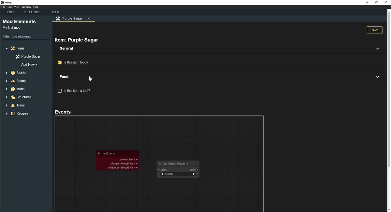This screenshot has height=212, width=391.
Task: Enable the 'Is this item a tool?' checkbox
Action: pos(60,91)
